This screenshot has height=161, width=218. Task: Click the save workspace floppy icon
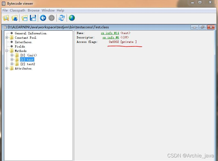coord(33,18)
